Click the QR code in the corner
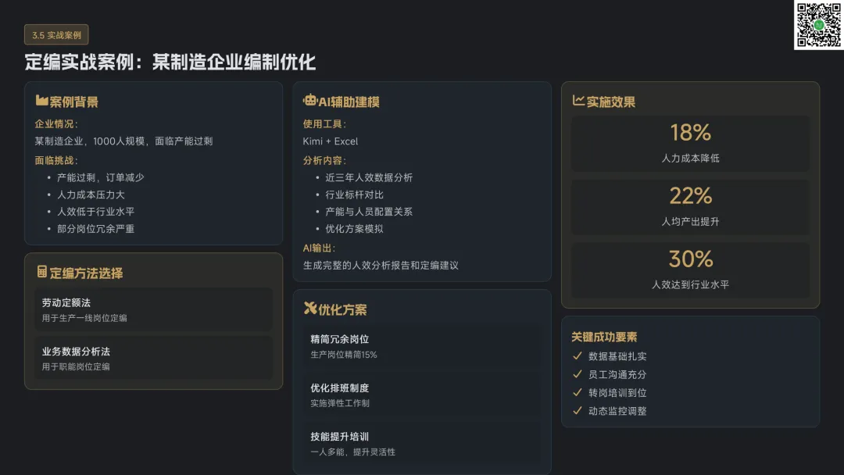 (x=818, y=25)
